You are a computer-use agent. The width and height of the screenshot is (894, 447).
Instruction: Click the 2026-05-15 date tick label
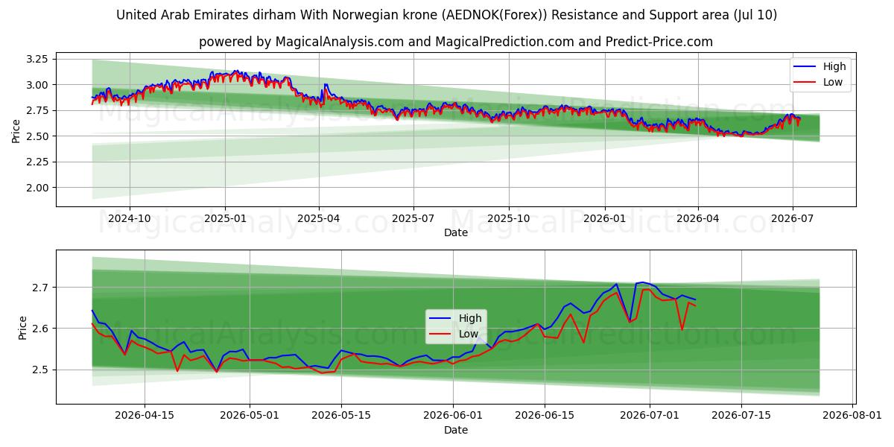[341, 416]
